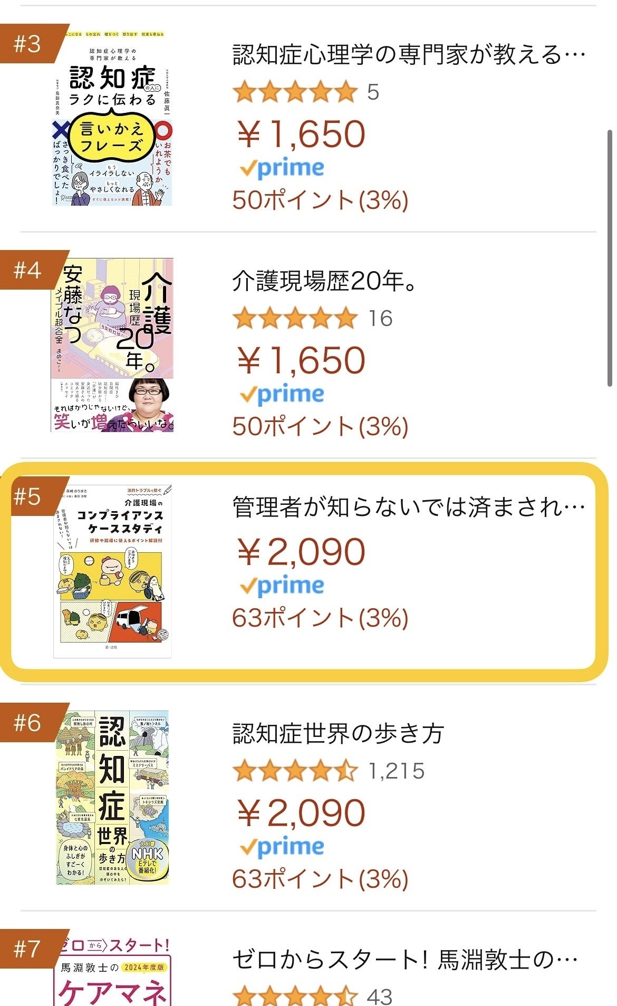Click the prime badge on the #6 book
The height and width of the screenshot is (1006, 617).
[x=282, y=847]
